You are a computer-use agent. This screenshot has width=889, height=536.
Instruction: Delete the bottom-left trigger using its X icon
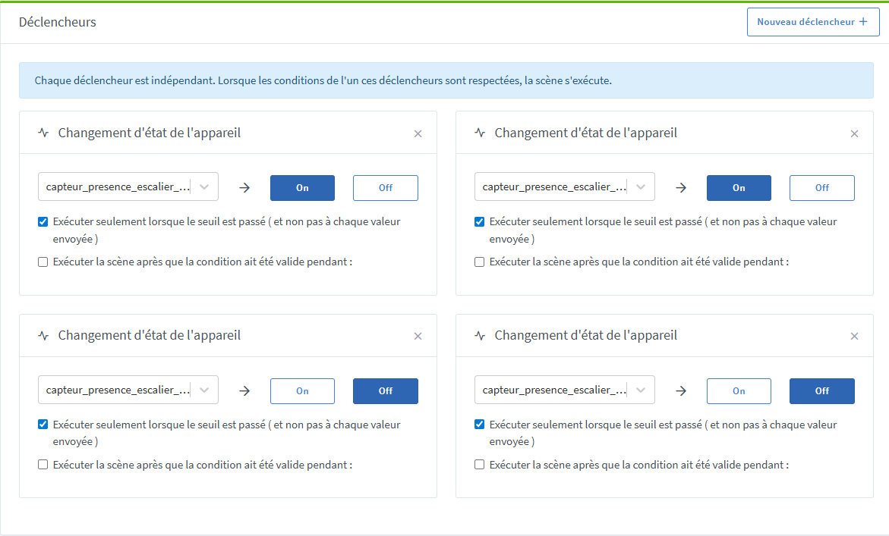418,336
